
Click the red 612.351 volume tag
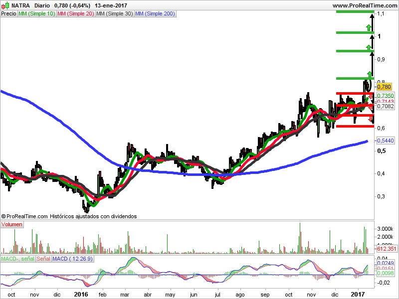click(x=386, y=249)
